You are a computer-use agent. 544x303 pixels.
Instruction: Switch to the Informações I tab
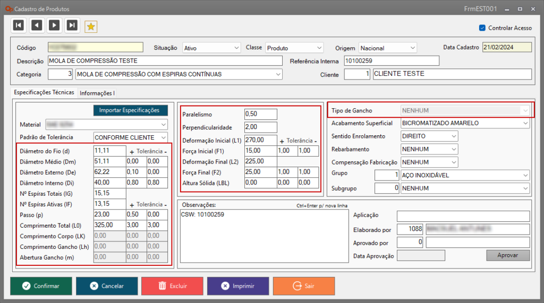(x=97, y=93)
